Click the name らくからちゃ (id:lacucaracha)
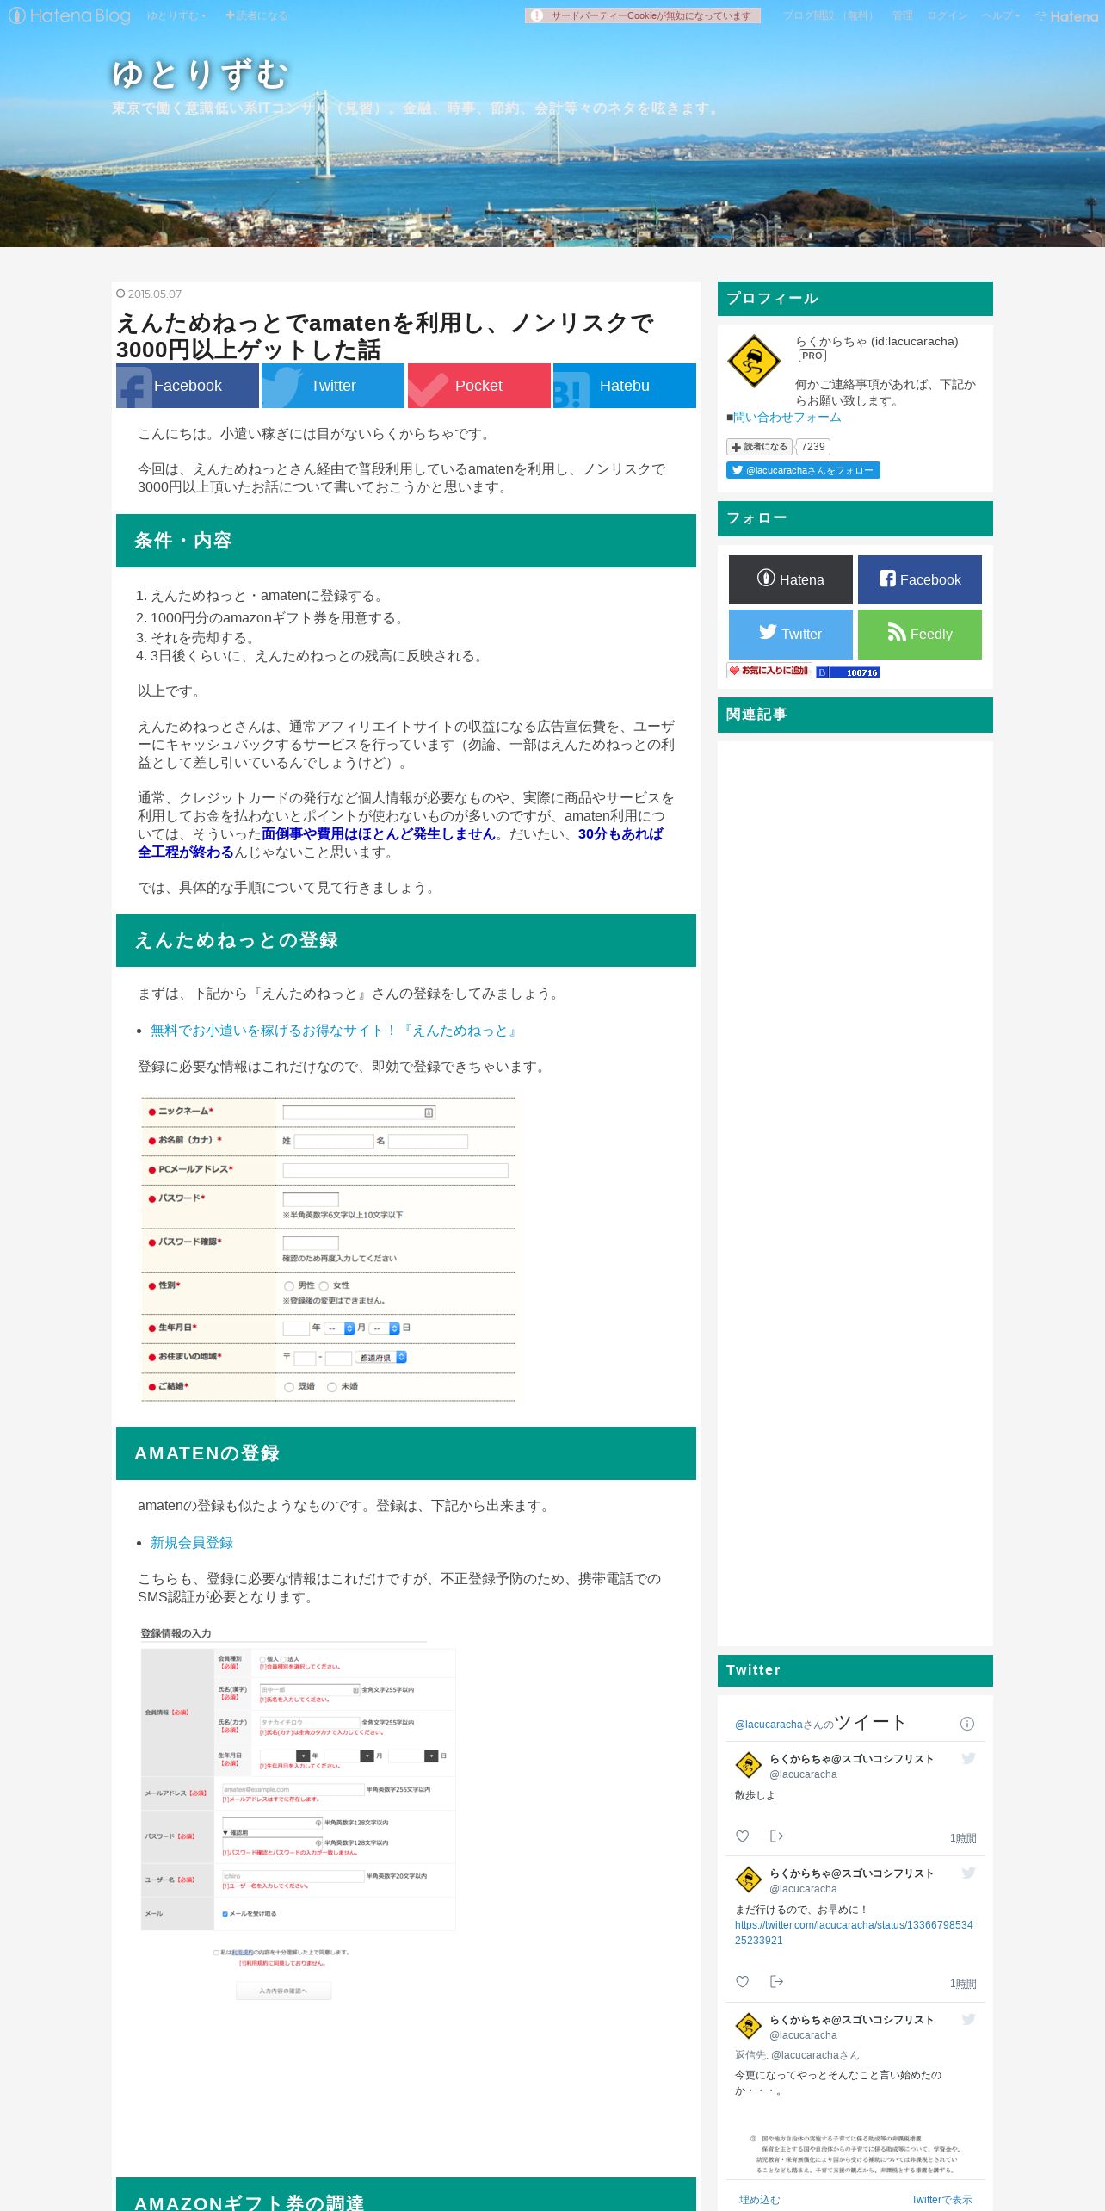This screenshot has width=1105, height=2211. point(876,341)
